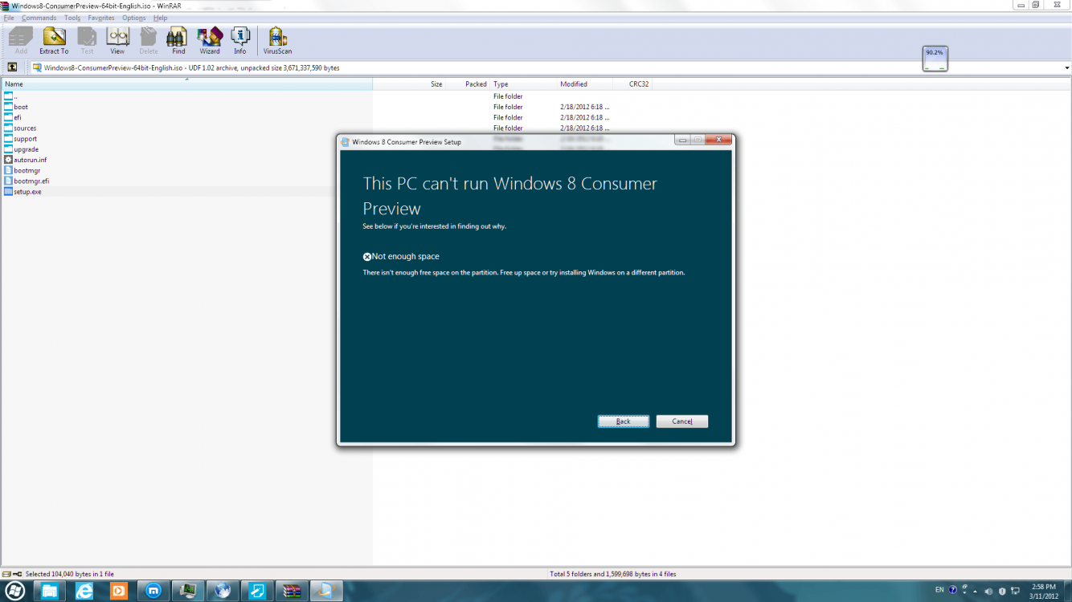Sort by the Modified column header

pos(584,84)
